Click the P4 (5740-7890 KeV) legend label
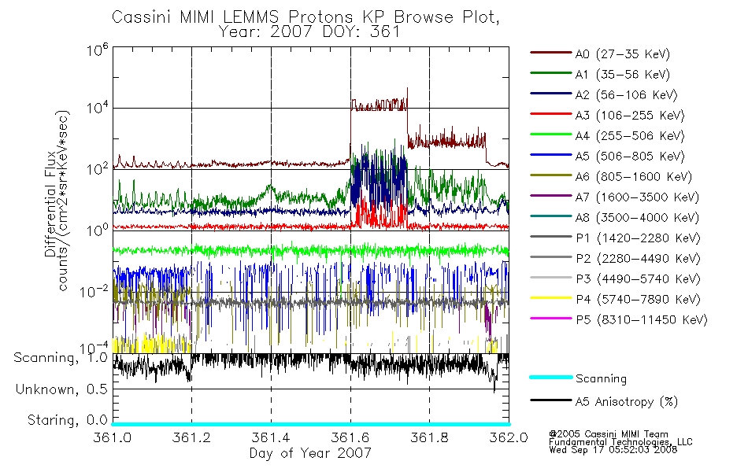The width and height of the screenshot is (748, 472). [638, 300]
